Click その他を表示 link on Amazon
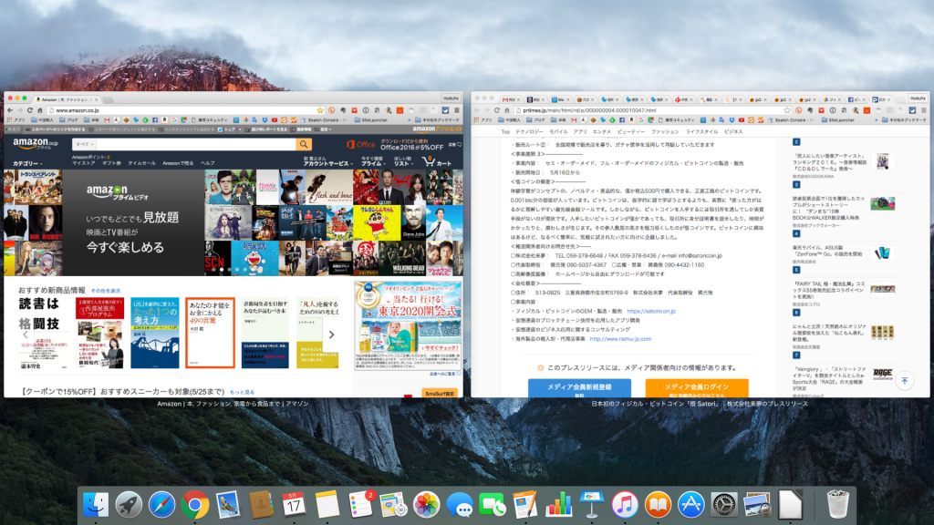934x525 pixels. (x=106, y=291)
